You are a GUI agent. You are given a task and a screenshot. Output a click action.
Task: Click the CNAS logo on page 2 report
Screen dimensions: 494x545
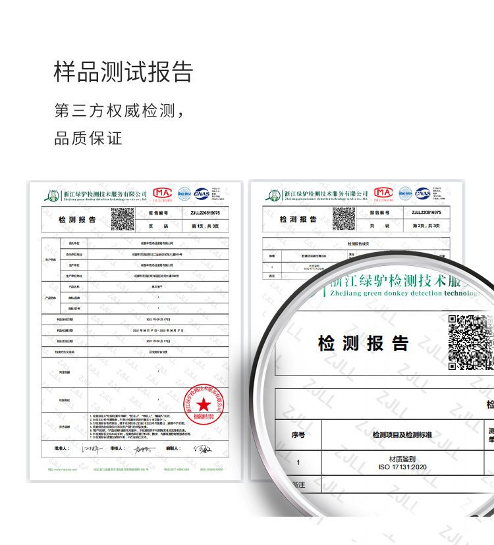(x=423, y=194)
